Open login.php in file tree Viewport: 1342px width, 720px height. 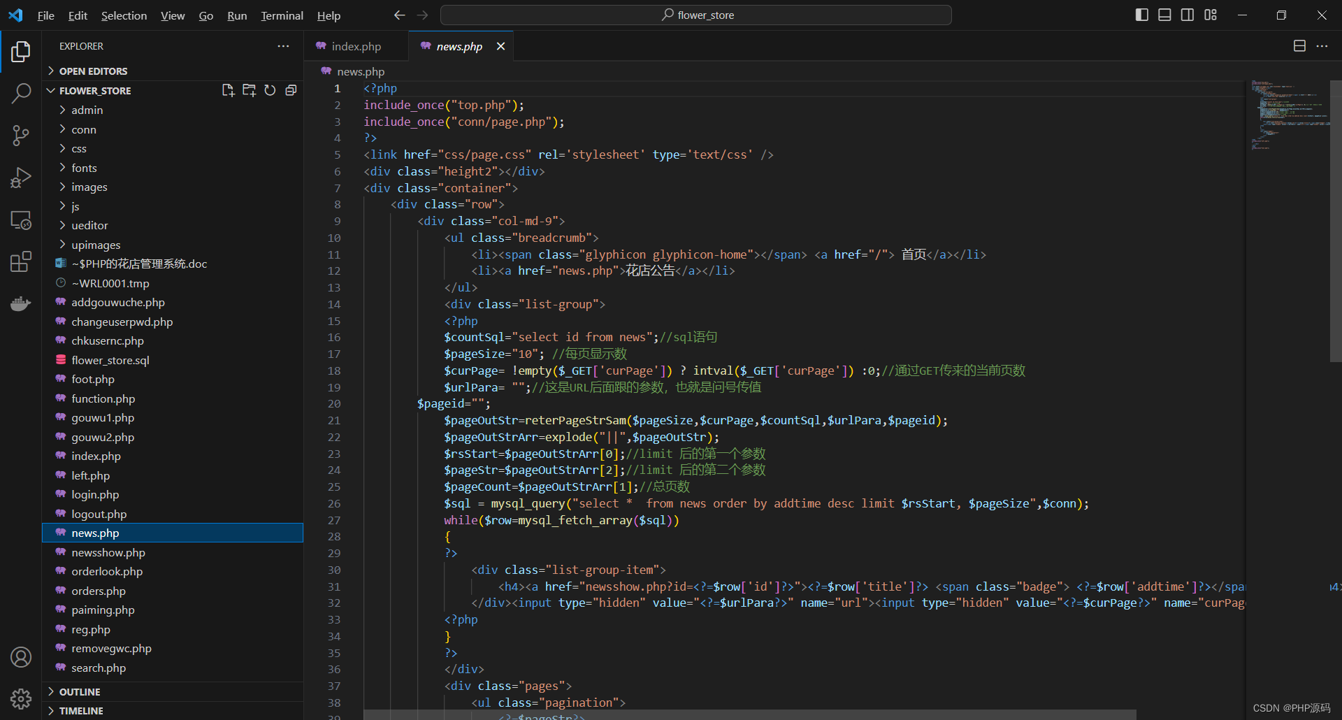pyautogui.click(x=173, y=494)
